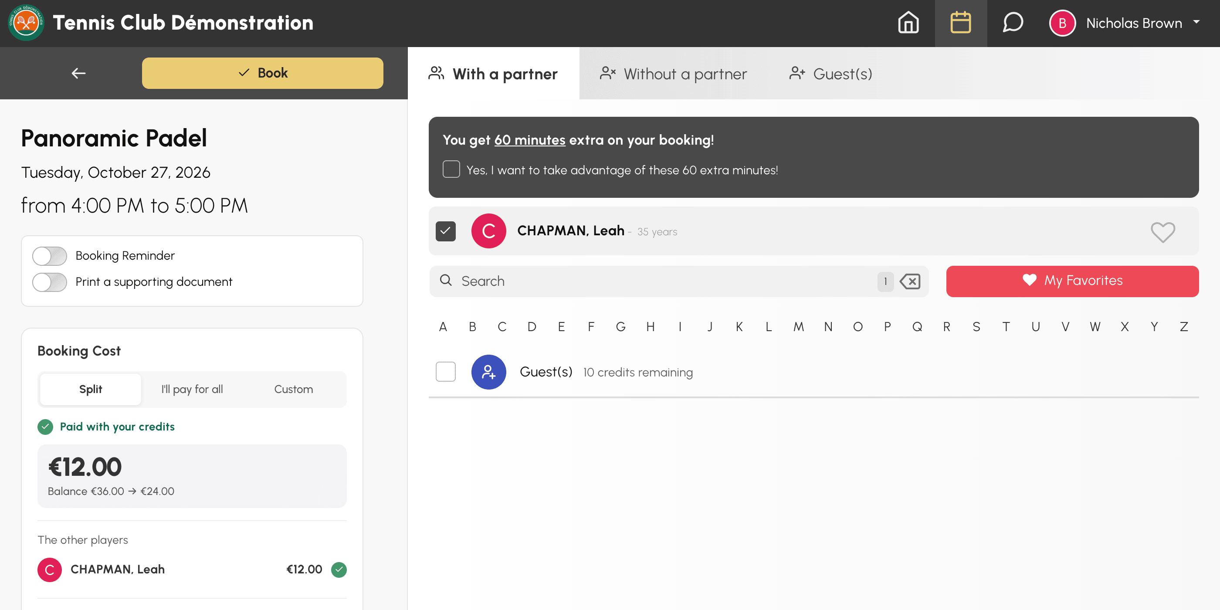Click the blue Guest(s) add-person icon

coord(488,372)
